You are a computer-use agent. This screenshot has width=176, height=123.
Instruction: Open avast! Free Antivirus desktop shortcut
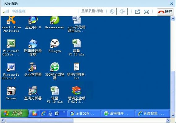[11, 24]
